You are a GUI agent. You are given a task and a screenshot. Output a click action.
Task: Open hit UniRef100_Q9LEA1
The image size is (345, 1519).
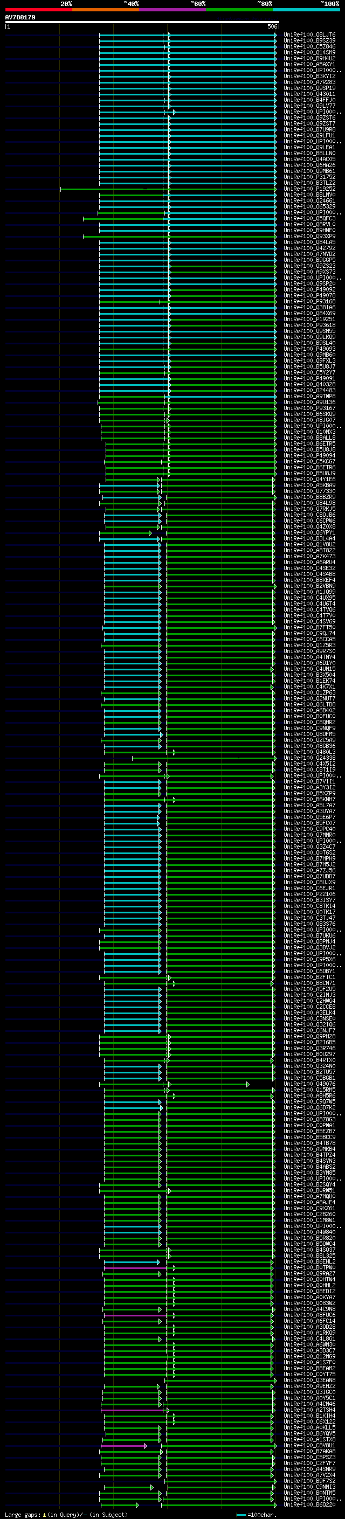pyautogui.click(x=309, y=148)
